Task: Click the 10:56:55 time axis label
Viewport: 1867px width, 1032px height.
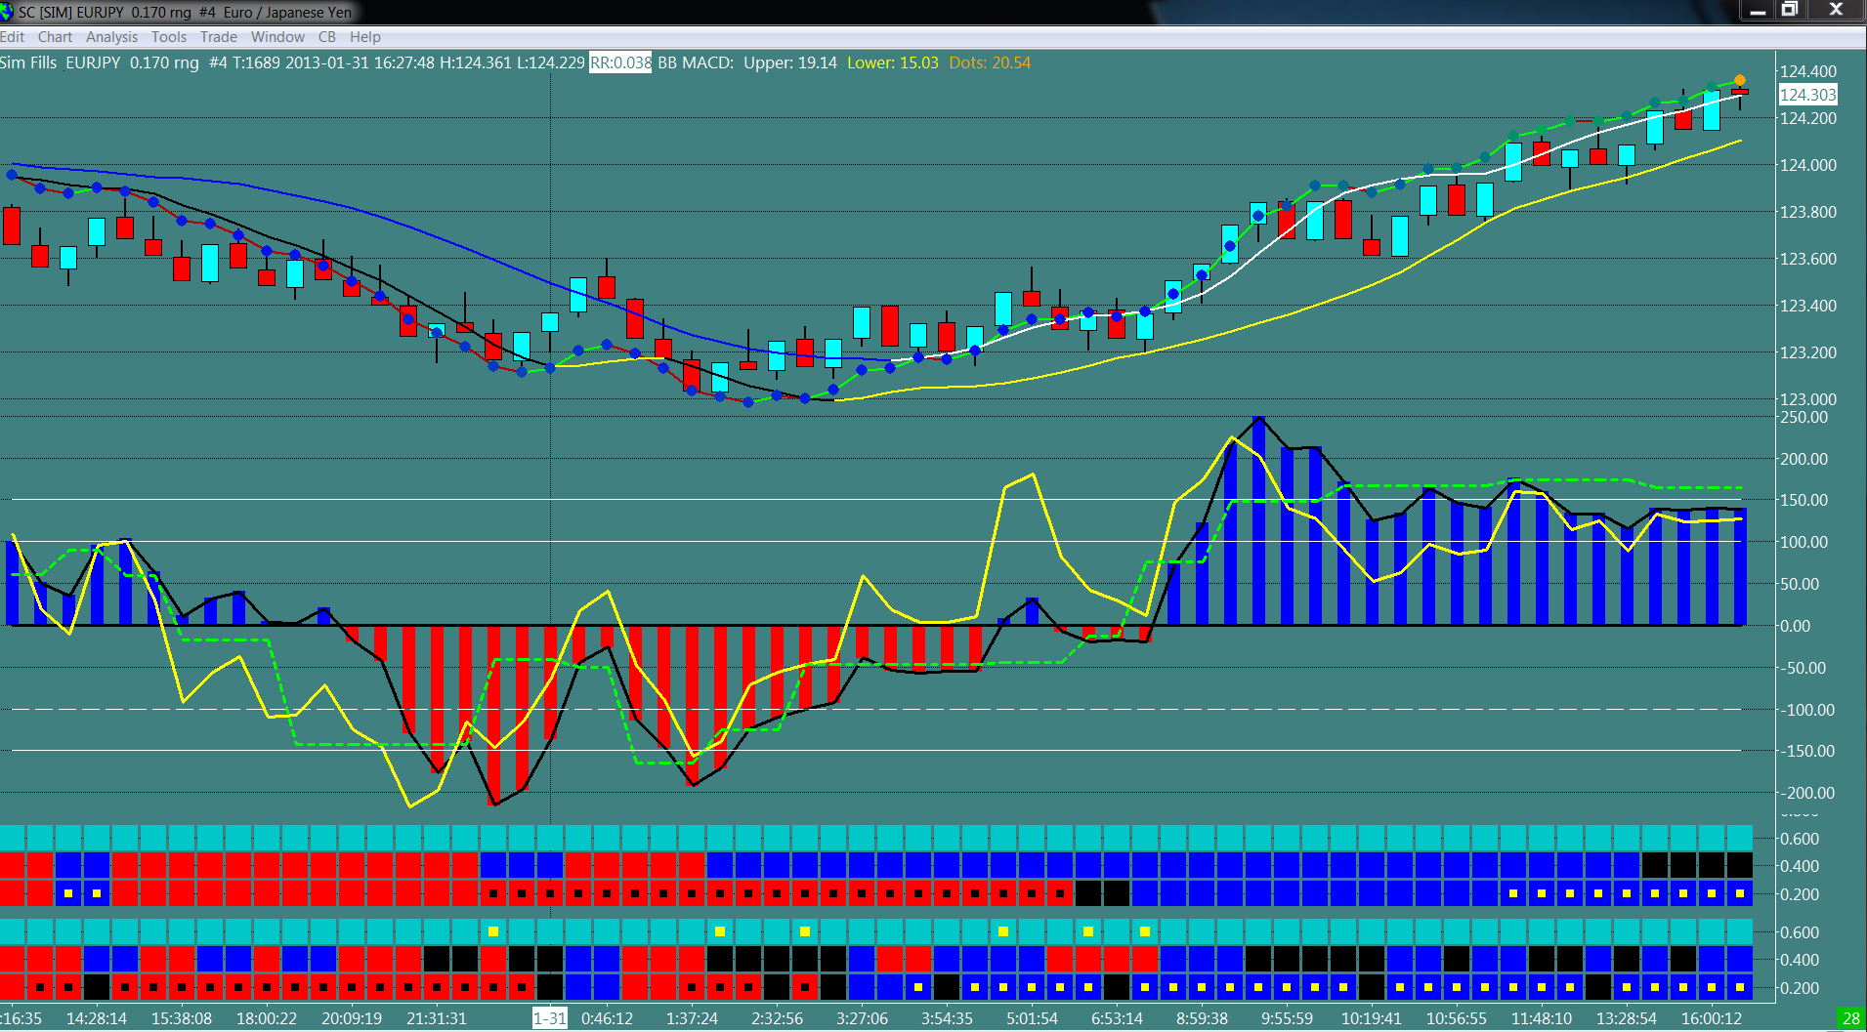Action: tap(1457, 1018)
